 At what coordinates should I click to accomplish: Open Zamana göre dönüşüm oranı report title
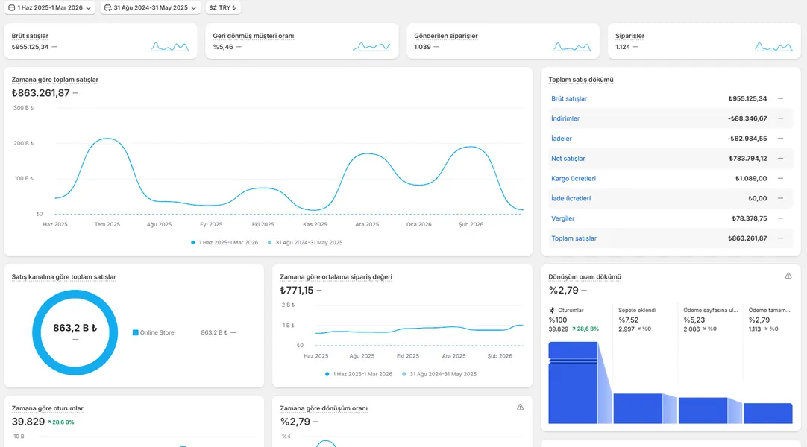324,408
